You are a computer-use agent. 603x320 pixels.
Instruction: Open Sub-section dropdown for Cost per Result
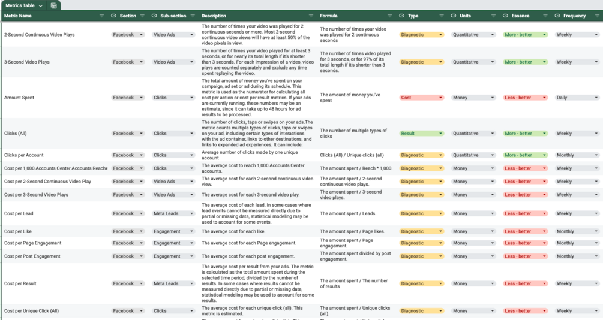point(173,283)
